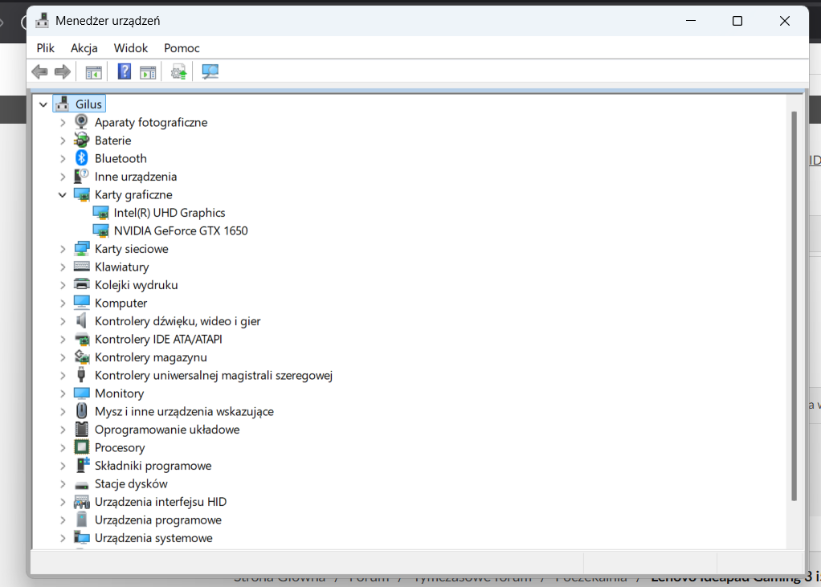Expand the Karty sieciowe category
This screenshot has height=587, width=821.
point(63,249)
